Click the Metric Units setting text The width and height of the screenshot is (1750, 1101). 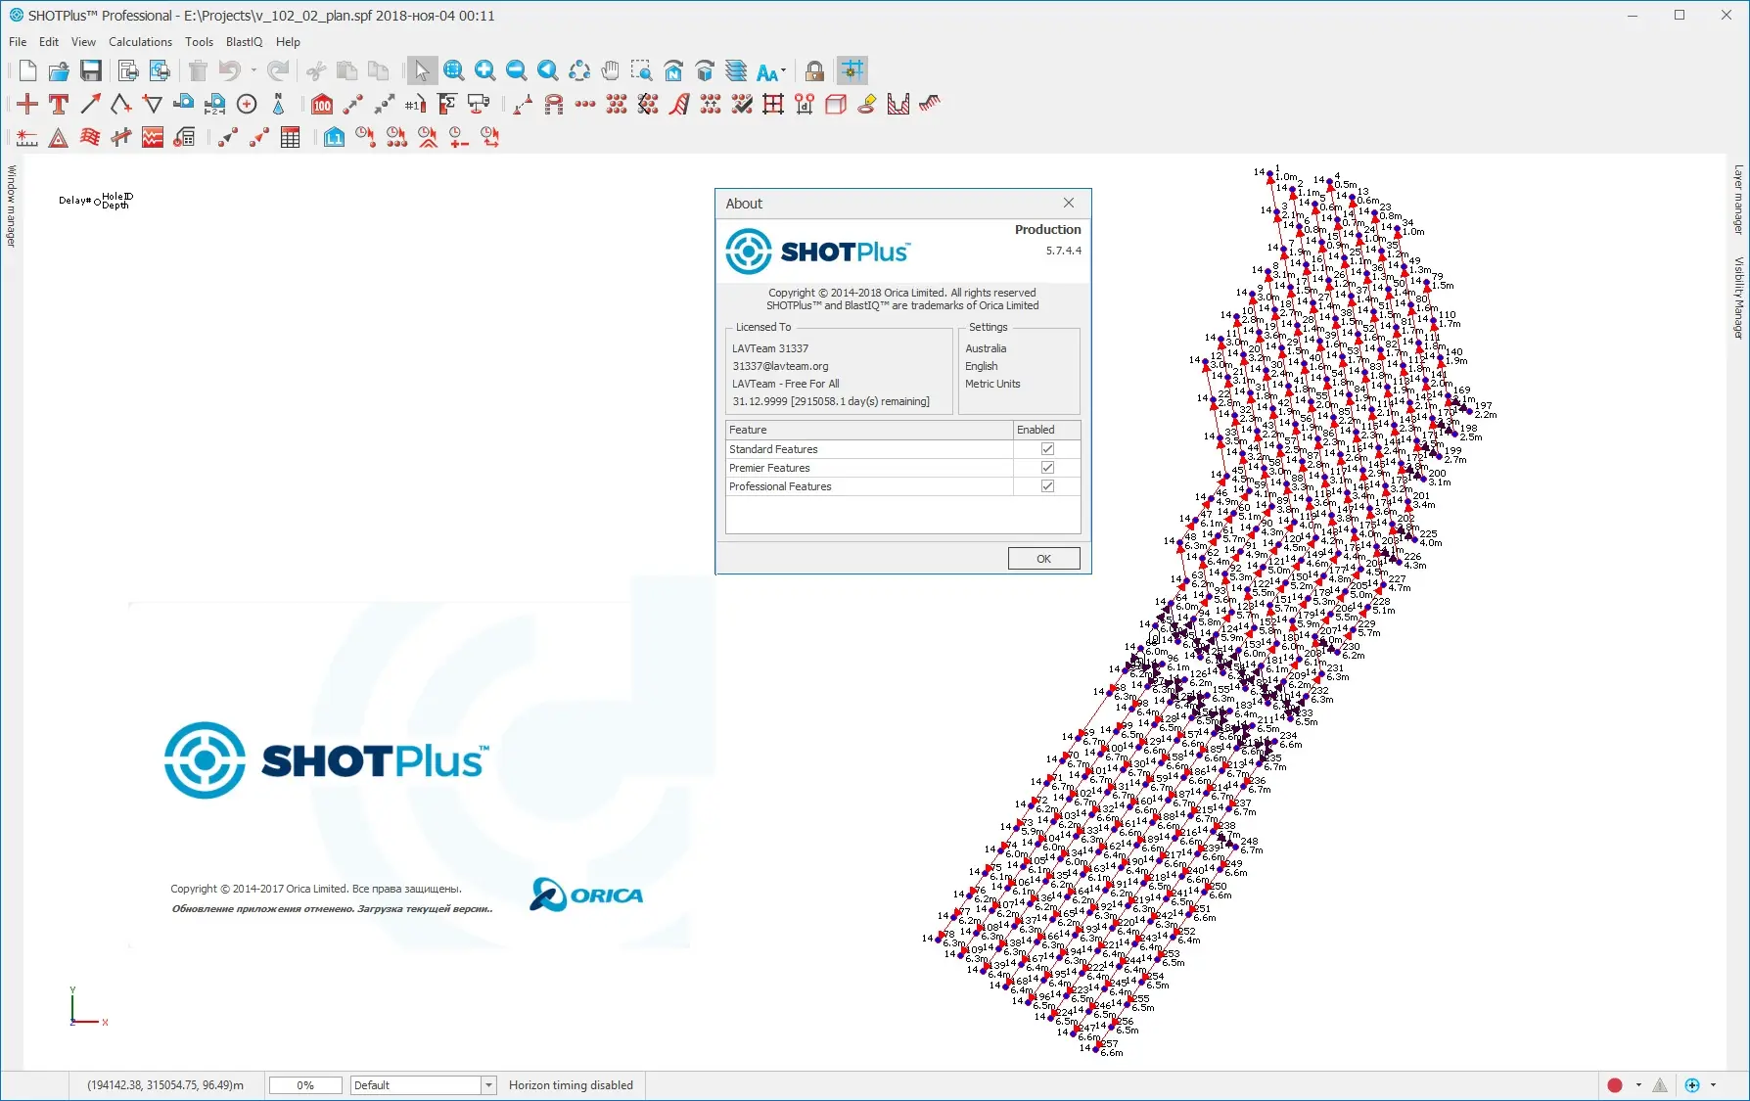[992, 384]
